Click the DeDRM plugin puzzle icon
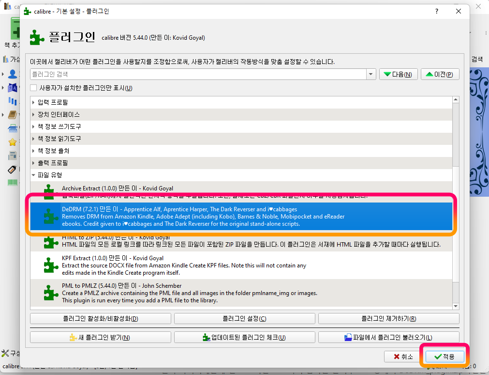 51,216
